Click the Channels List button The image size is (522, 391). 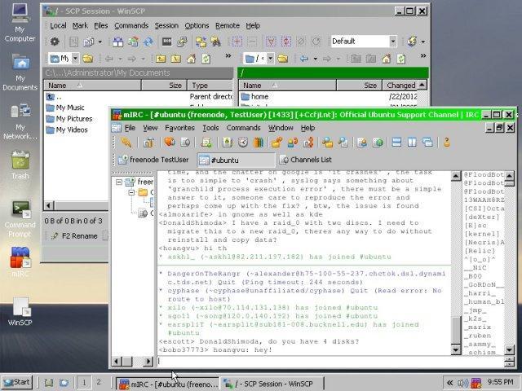305,160
